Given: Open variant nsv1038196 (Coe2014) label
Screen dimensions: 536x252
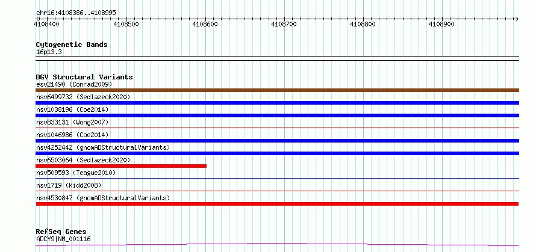Looking at the screenshot, I should 72,109.
